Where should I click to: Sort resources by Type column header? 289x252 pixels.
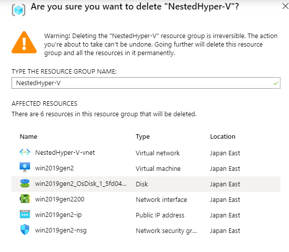coord(143,137)
